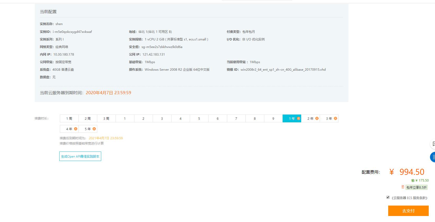Click the discount badge on 2年 option
Viewport: 435px width, 222px height.
[x=317, y=118]
